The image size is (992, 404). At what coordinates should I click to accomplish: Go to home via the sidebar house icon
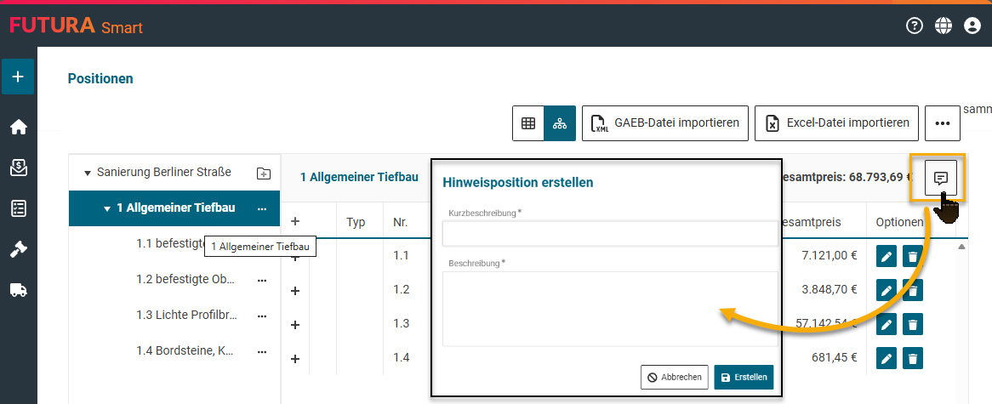click(x=18, y=128)
